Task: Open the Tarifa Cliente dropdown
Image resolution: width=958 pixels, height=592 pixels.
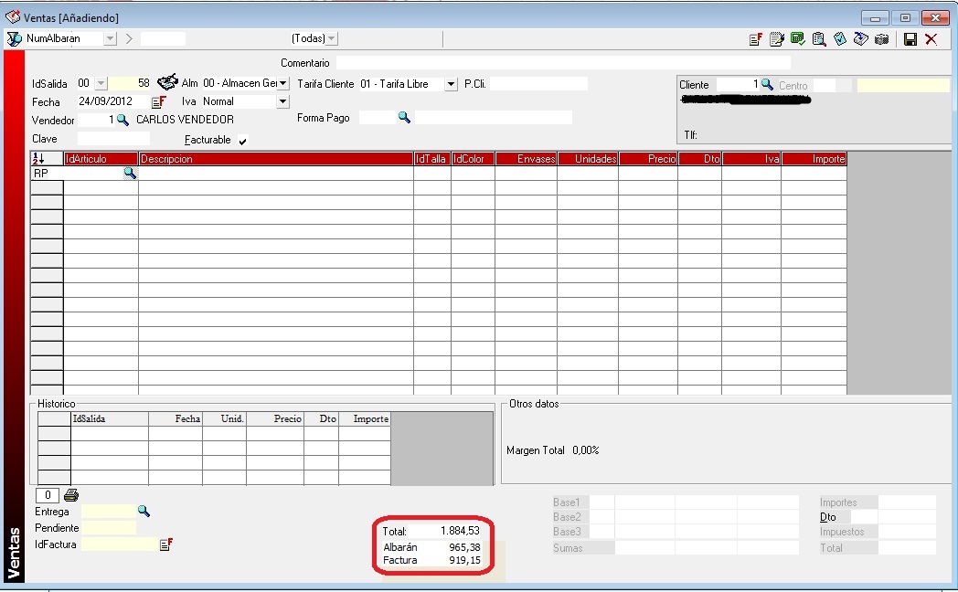Action: (x=451, y=84)
